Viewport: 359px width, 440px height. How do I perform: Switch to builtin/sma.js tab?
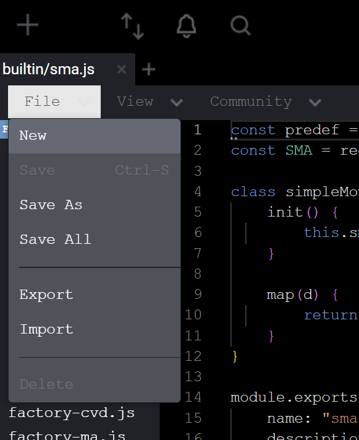coord(48,69)
